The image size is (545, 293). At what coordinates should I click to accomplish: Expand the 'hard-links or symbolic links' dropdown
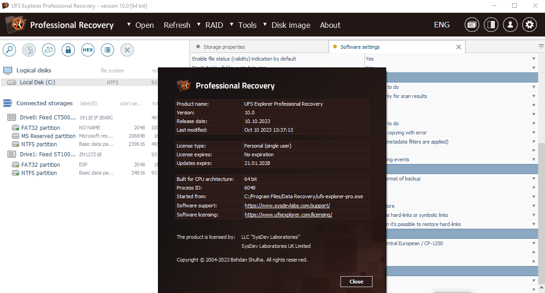click(x=534, y=215)
